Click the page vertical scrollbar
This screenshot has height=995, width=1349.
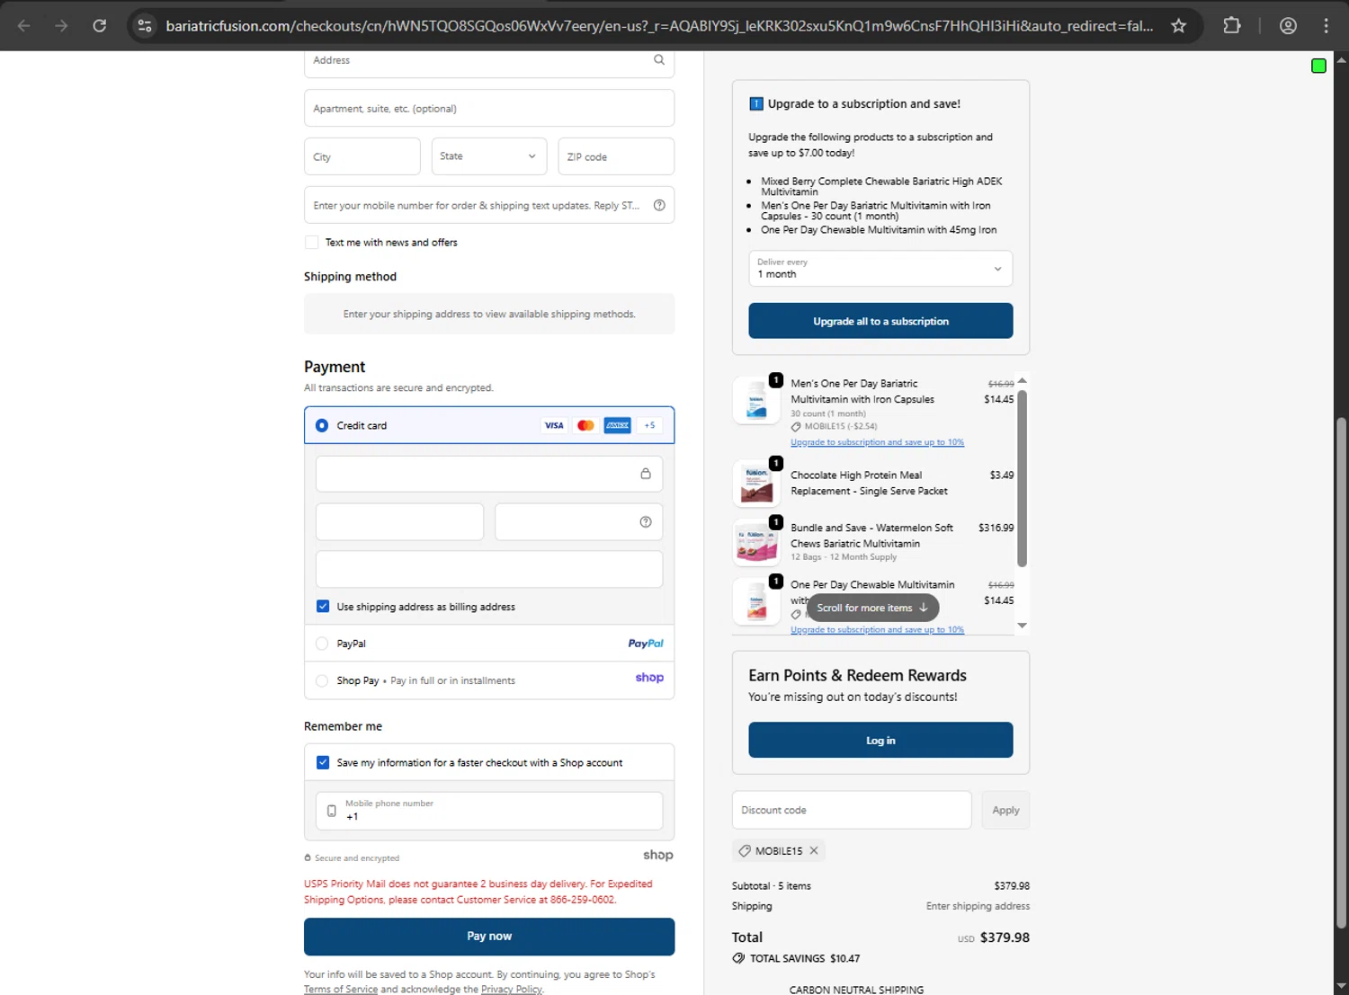point(1341,674)
